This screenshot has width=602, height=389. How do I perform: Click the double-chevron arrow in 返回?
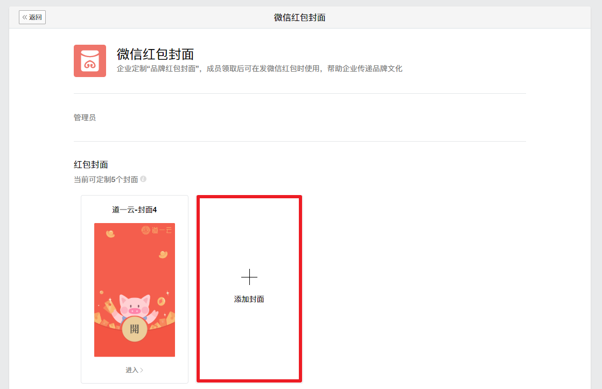click(25, 17)
